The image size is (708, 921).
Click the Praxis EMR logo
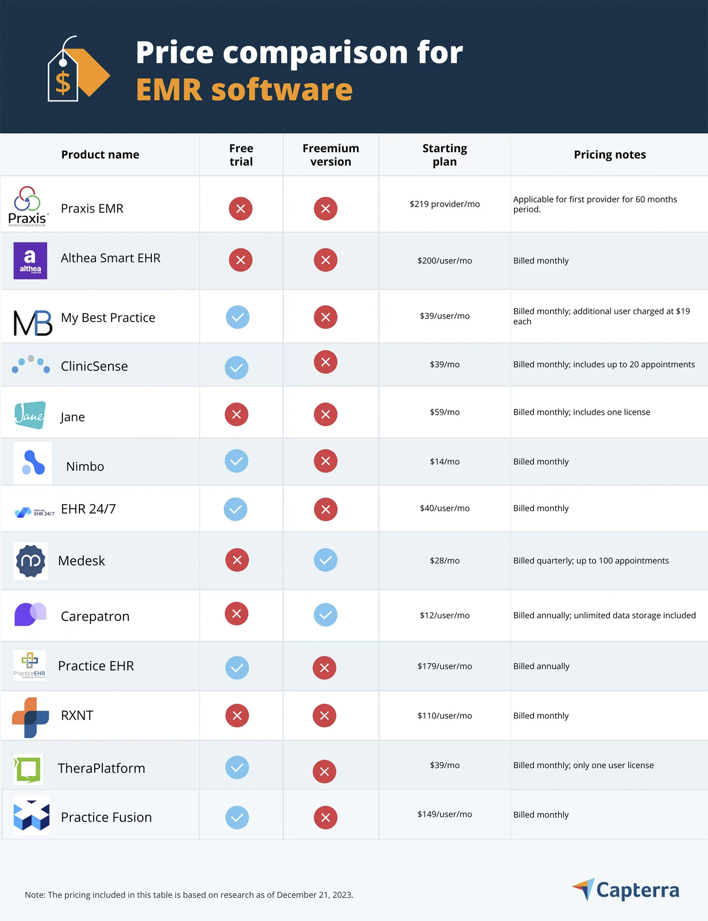[x=28, y=206]
